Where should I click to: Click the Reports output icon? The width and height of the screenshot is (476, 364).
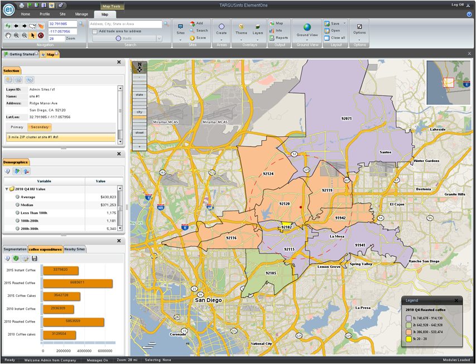click(272, 37)
